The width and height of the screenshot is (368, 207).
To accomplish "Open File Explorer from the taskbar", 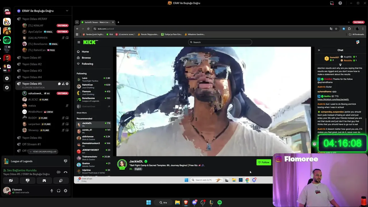I will coord(177,202).
